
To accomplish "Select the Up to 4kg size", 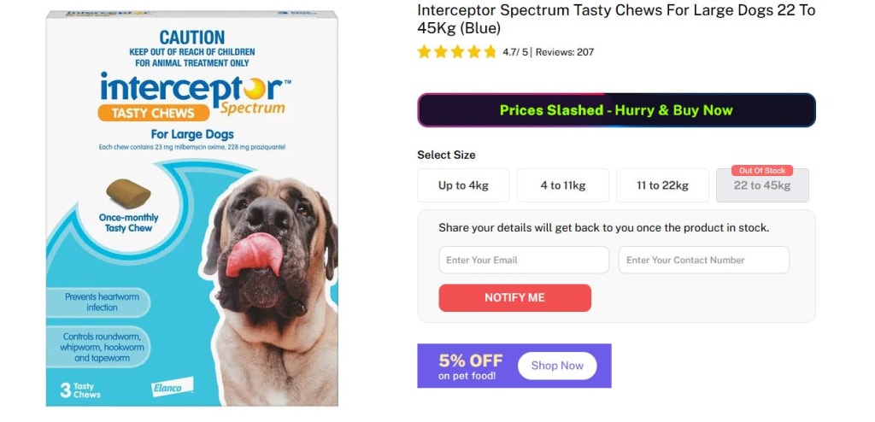I will coord(463,185).
